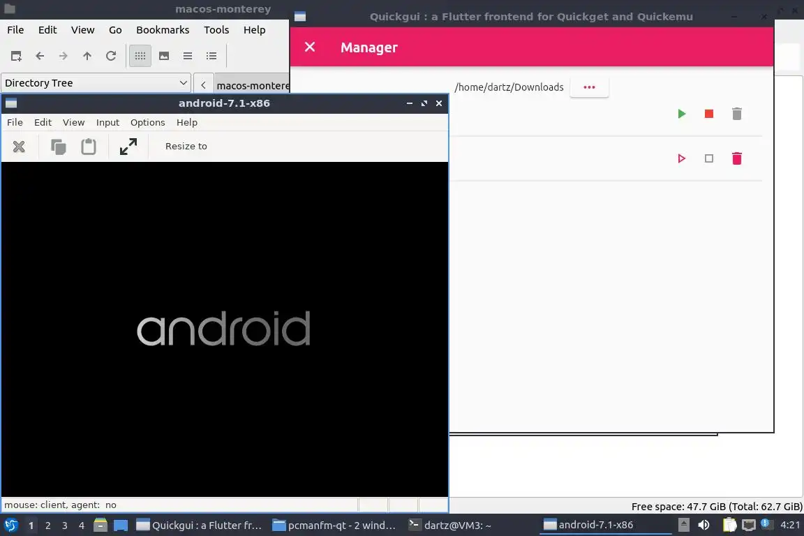This screenshot has width=804, height=536.
Task: Click the android boot screen display
Action: (225, 329)
